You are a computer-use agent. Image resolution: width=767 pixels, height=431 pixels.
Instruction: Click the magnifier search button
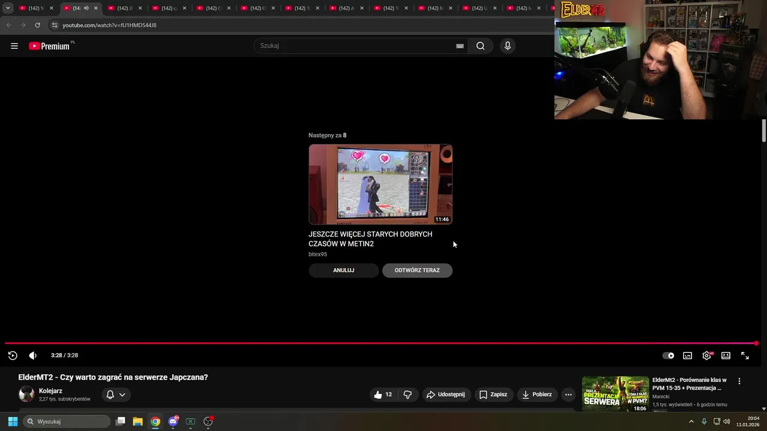coord(481,46)
